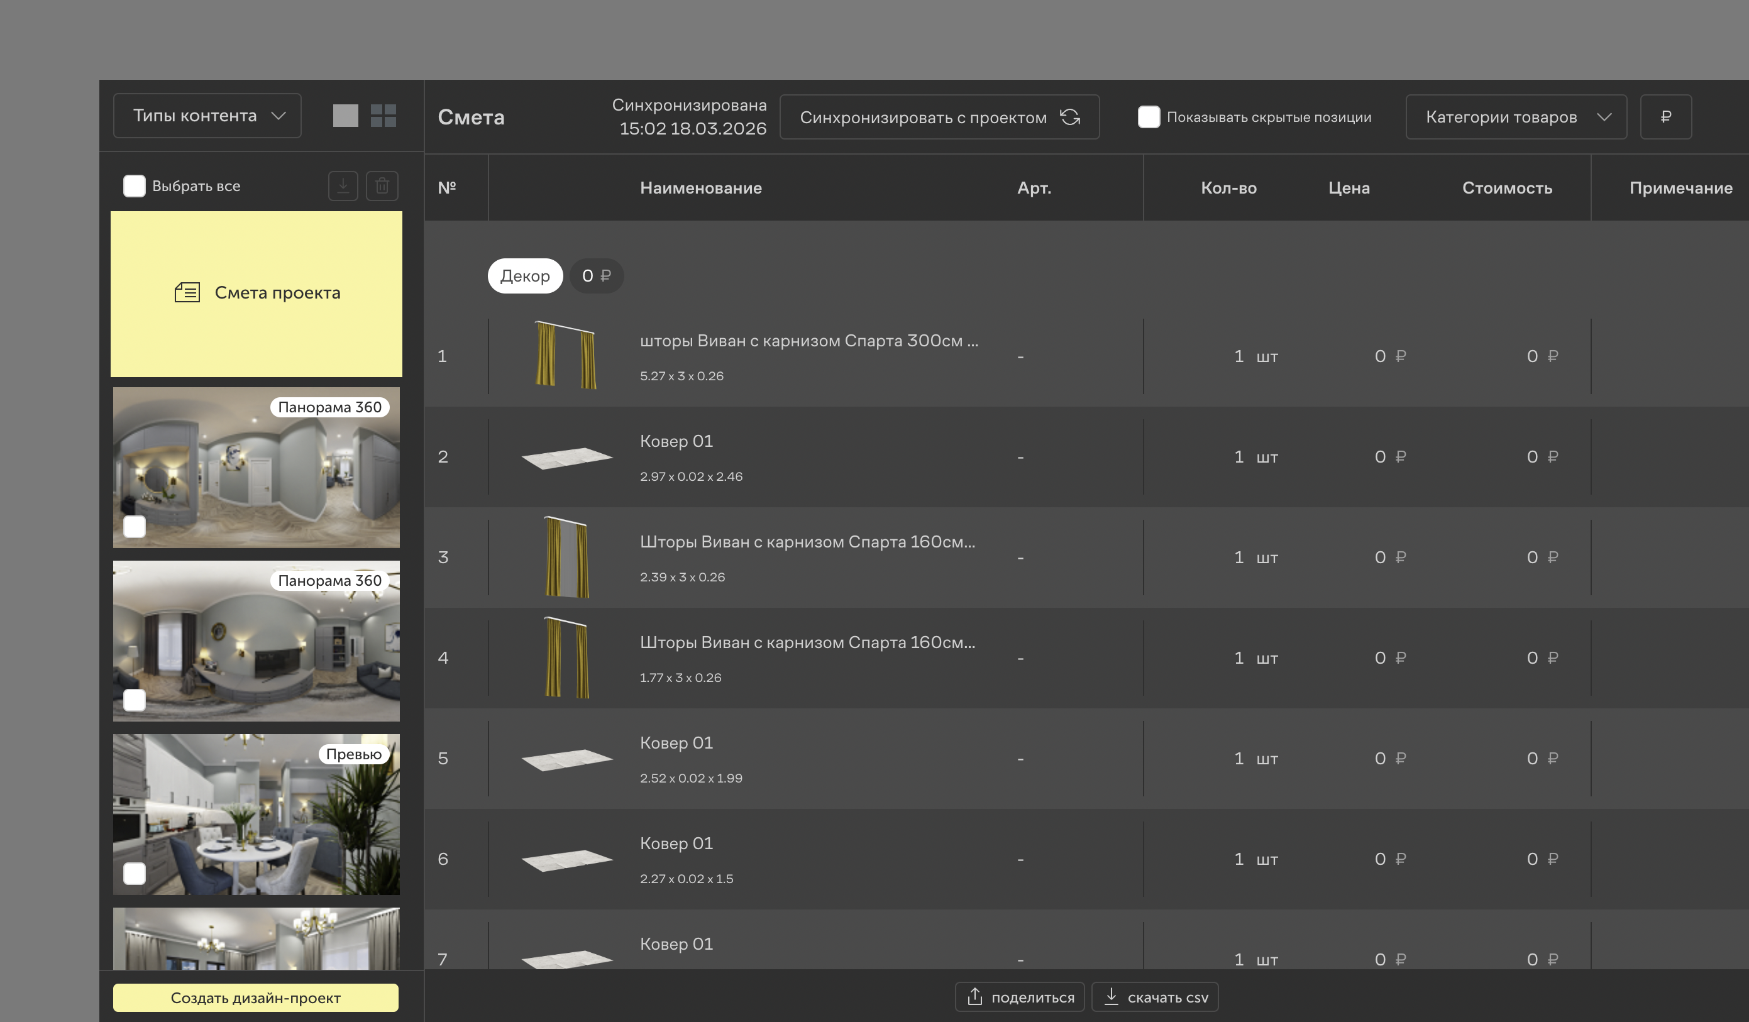Tick the "Выбрать все" checkbox
This screenshot has width=1749, height=1022.
click(134, 186)
